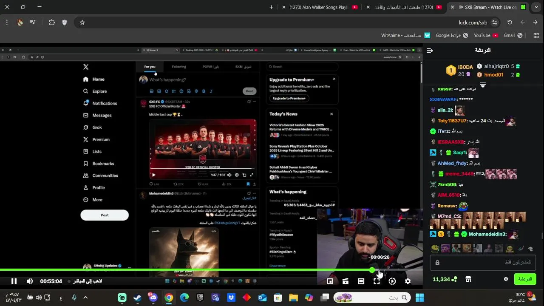544x306 pixels.
Task: Open IB0DA top gifter entry
Action: pos(459,70)
